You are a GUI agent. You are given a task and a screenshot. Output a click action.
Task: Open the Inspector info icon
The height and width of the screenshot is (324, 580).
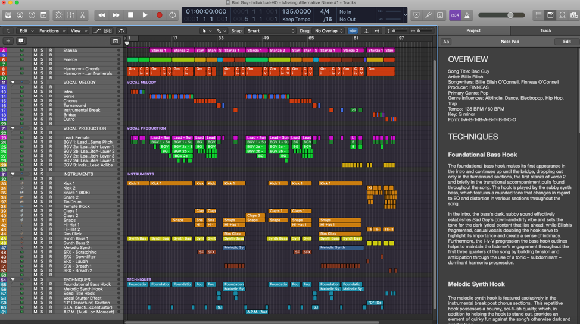coord(20,15)
